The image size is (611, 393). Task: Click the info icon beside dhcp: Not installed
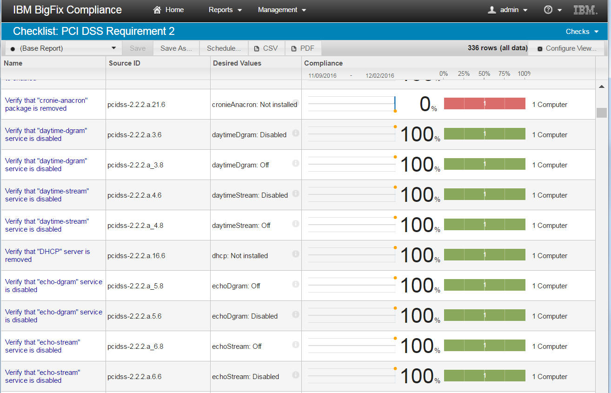(x=296, y=254)
